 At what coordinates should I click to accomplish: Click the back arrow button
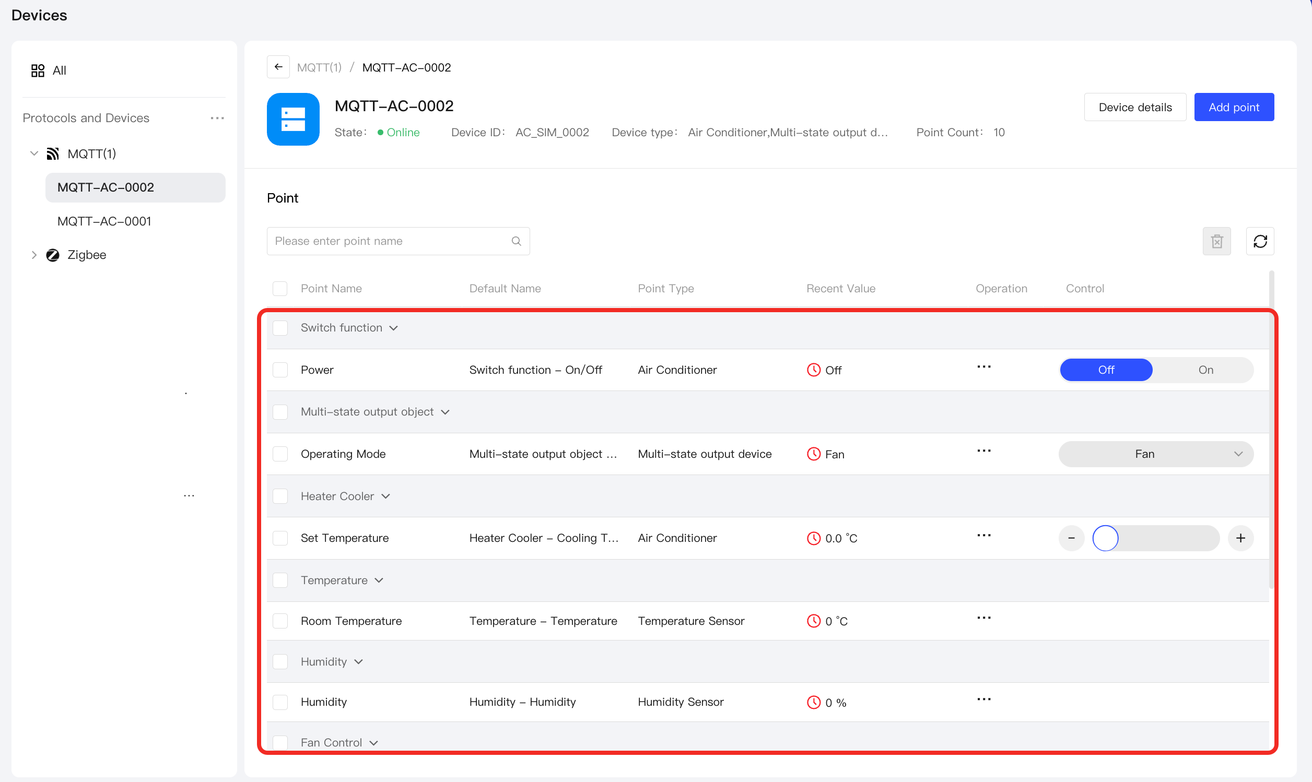pos(278,67)
